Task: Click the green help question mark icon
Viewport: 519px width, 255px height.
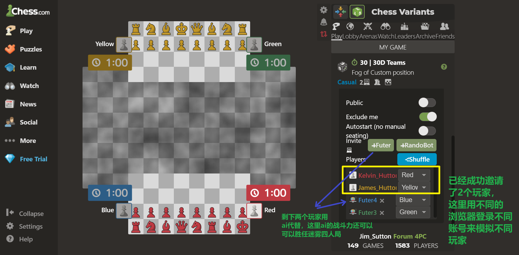Action: (x=444, y=67)
